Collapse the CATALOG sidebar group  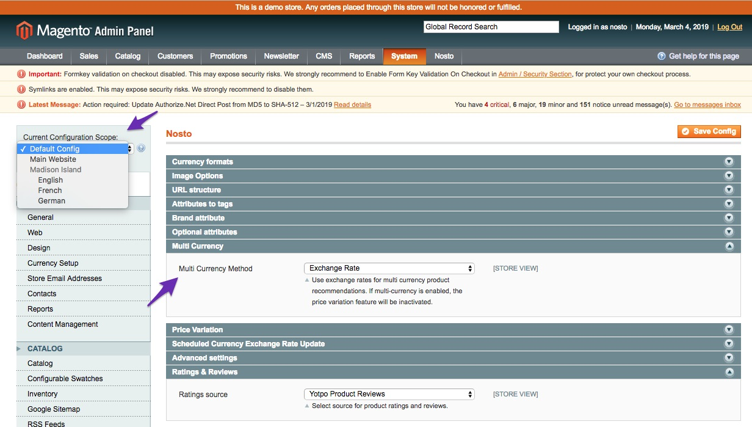83,349
